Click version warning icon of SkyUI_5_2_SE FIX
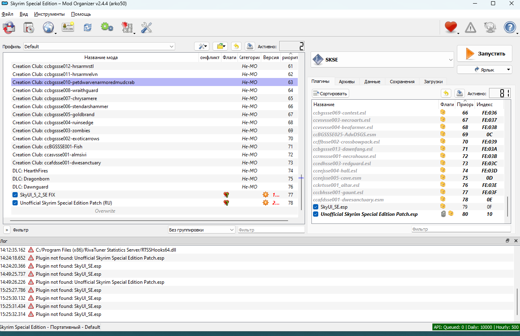This screenshot has width=520, height=336. 265,195
